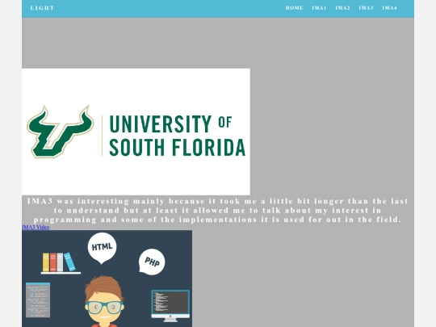Open the IMA4 navigation item
Image resolution: width=436 pixels, height=327 pixels.
pos(389,8)
